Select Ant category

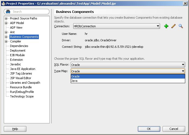point(12,32)
